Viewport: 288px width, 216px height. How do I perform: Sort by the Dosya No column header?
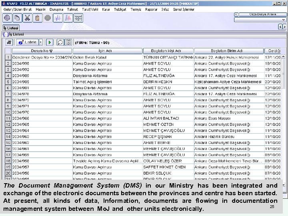click(42, 51)
